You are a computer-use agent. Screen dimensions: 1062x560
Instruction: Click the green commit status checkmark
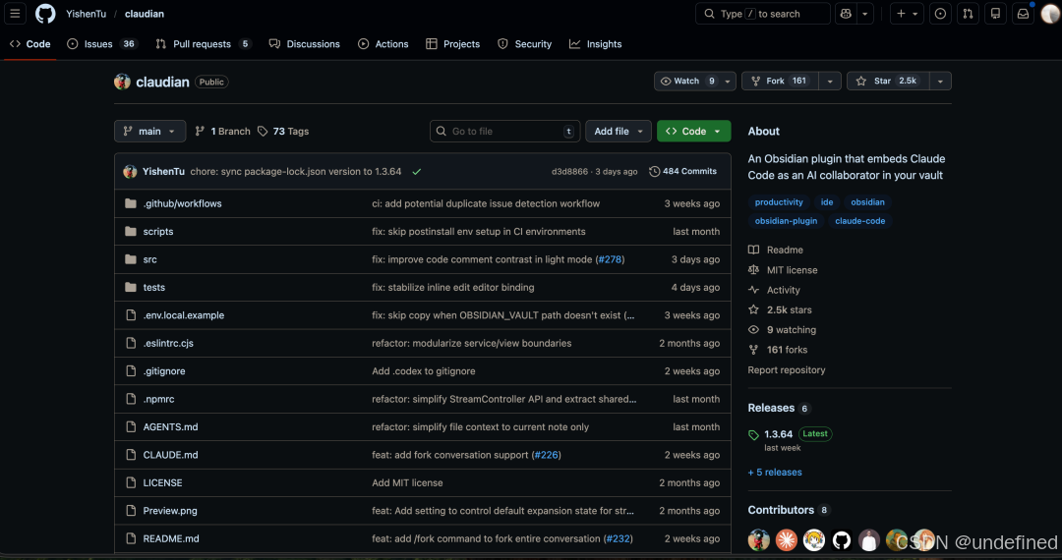click(x=417, y=172)
